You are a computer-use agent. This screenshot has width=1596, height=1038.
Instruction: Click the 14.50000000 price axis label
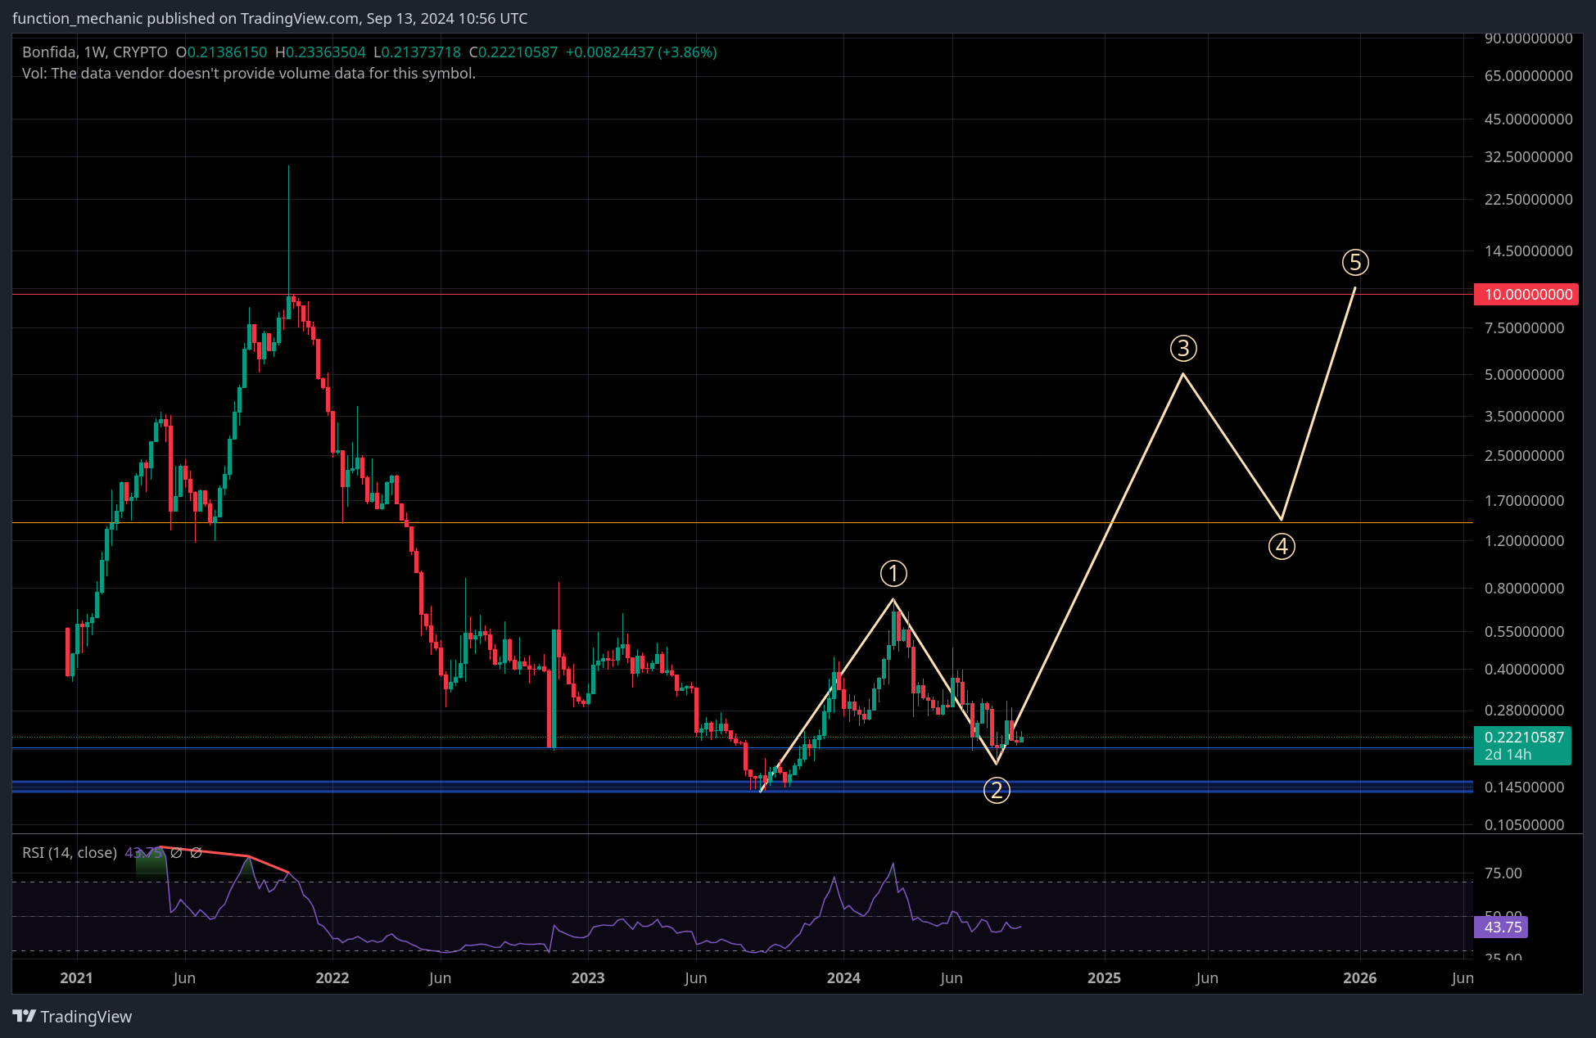pos(1528,251)
